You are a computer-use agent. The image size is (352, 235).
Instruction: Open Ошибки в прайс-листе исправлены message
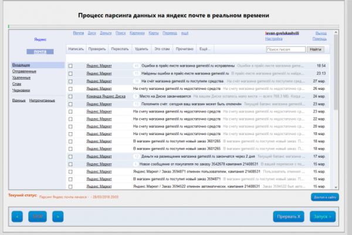(x=188, y=66)
